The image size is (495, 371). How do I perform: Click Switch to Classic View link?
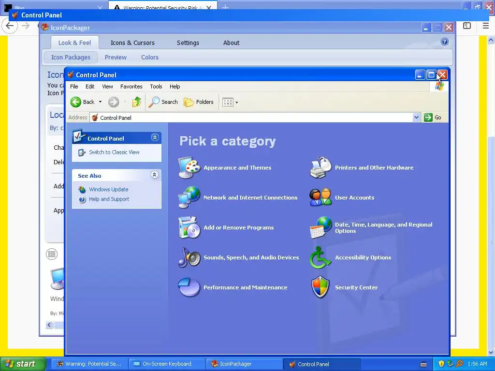tap(114, 152)
